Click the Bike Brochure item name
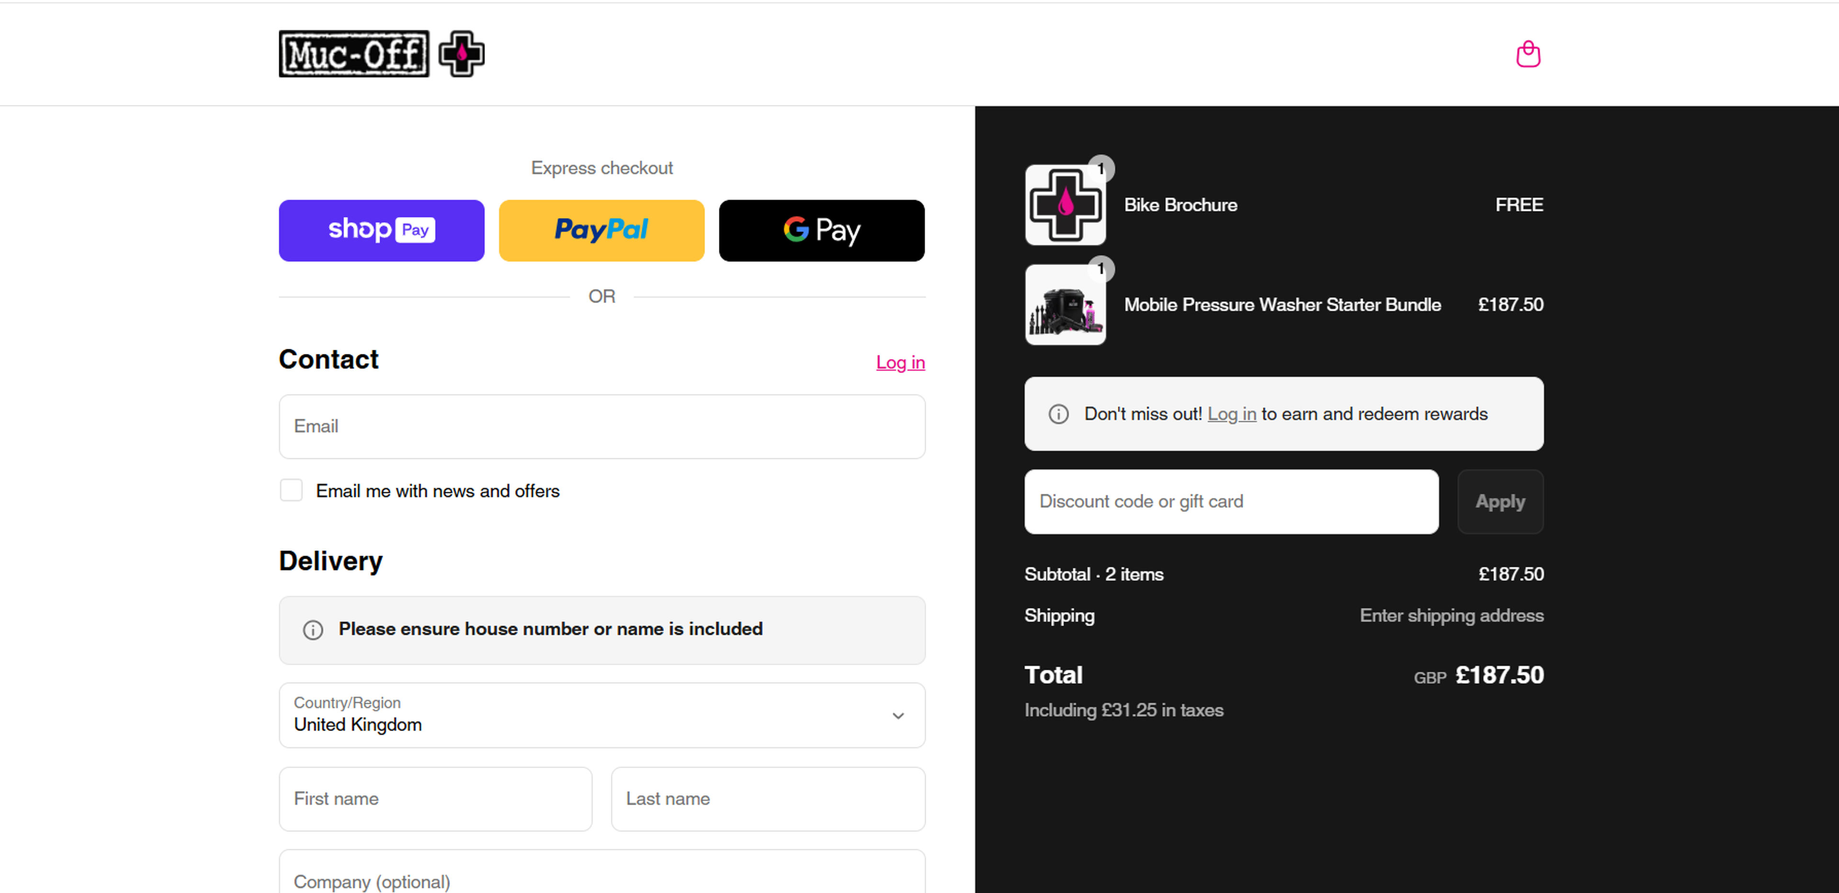 pos(1180,205)
